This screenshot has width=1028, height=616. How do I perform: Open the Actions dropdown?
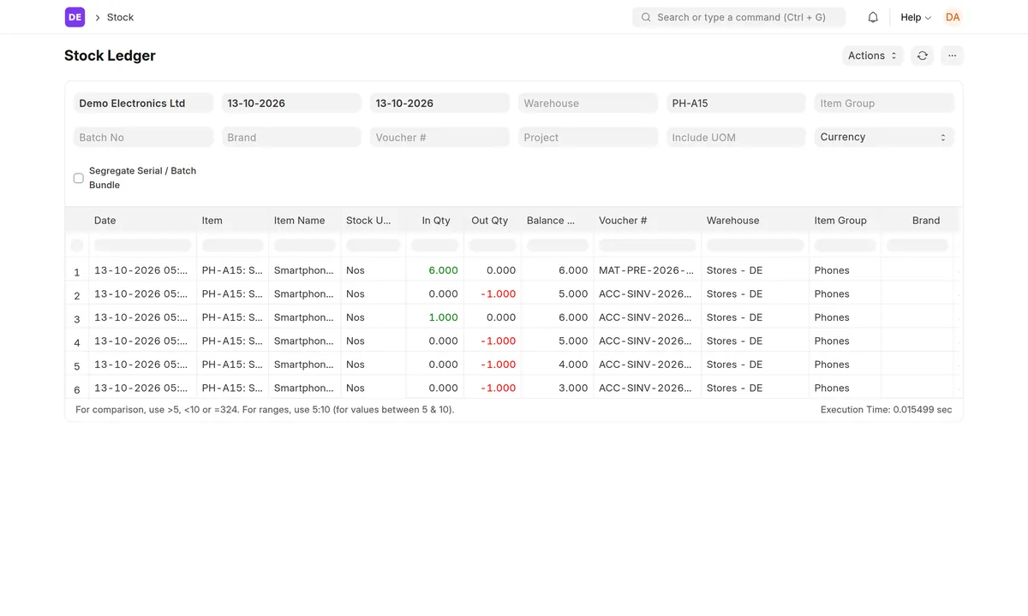872,56
